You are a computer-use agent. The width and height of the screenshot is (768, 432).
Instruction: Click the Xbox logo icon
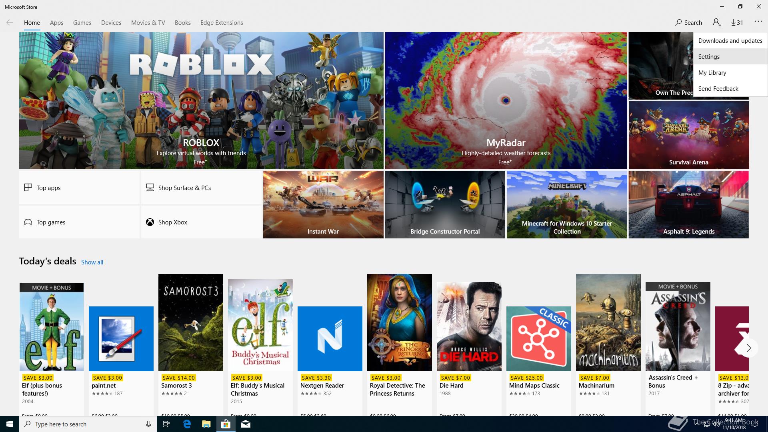(150, 222)
